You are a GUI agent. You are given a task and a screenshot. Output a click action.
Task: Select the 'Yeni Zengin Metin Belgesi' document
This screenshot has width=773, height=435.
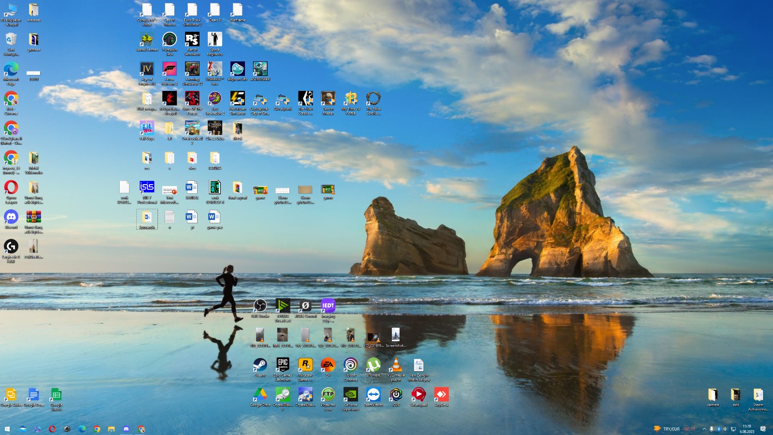click(419, 369)
